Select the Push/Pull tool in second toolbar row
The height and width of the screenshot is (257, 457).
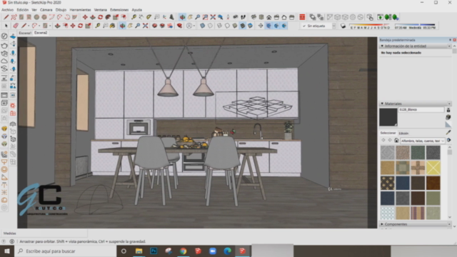click(x=57, y=26)
